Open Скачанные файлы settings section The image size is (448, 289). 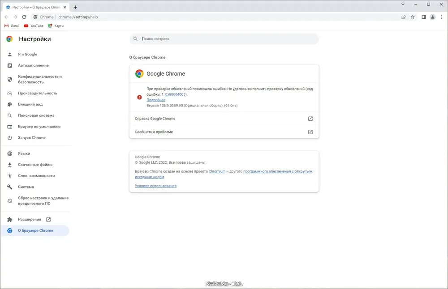pyautogui.click(x=35, y=165)
